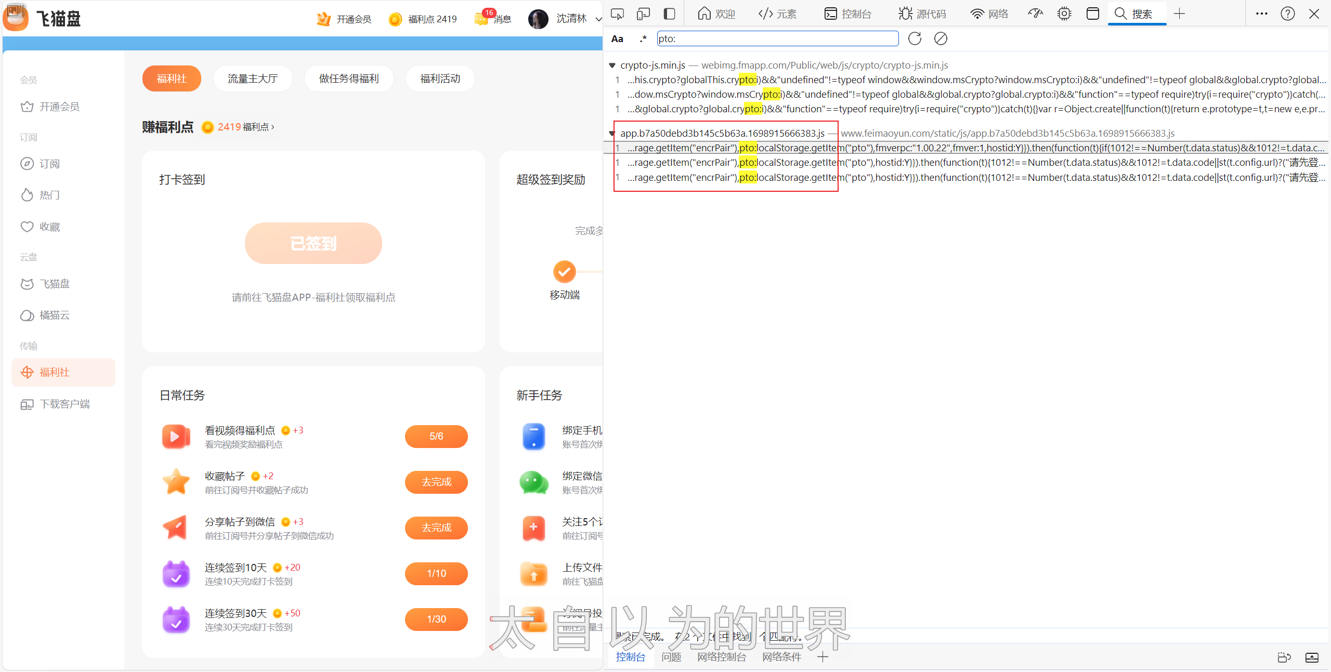Collapse crypto-js.min.js search results
The image size is (1331, 672).
coord(612,65)
